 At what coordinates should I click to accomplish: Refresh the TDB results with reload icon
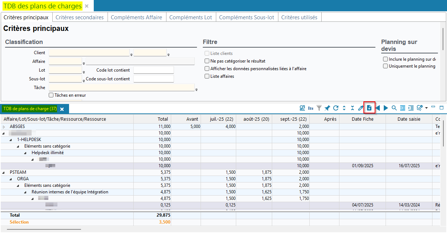point(336,108)
